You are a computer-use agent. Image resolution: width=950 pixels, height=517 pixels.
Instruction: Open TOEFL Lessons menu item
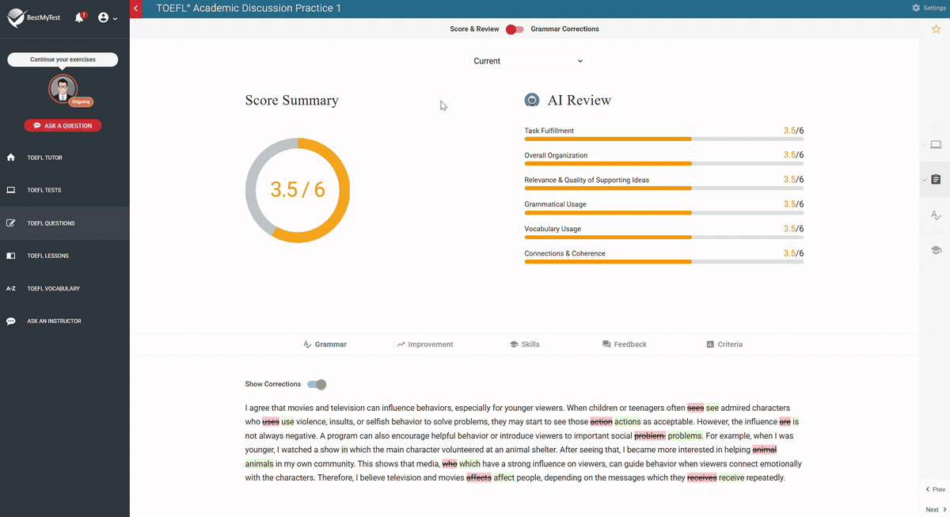click(x=65, y=256)
